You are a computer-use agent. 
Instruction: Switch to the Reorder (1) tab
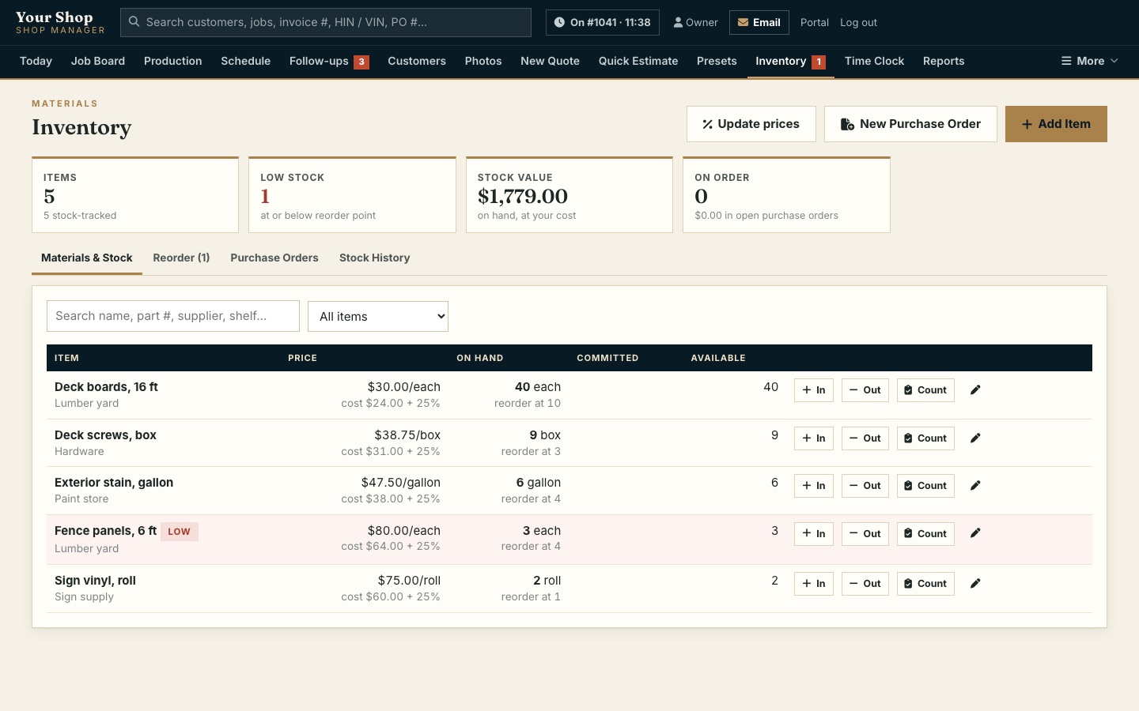181,258
